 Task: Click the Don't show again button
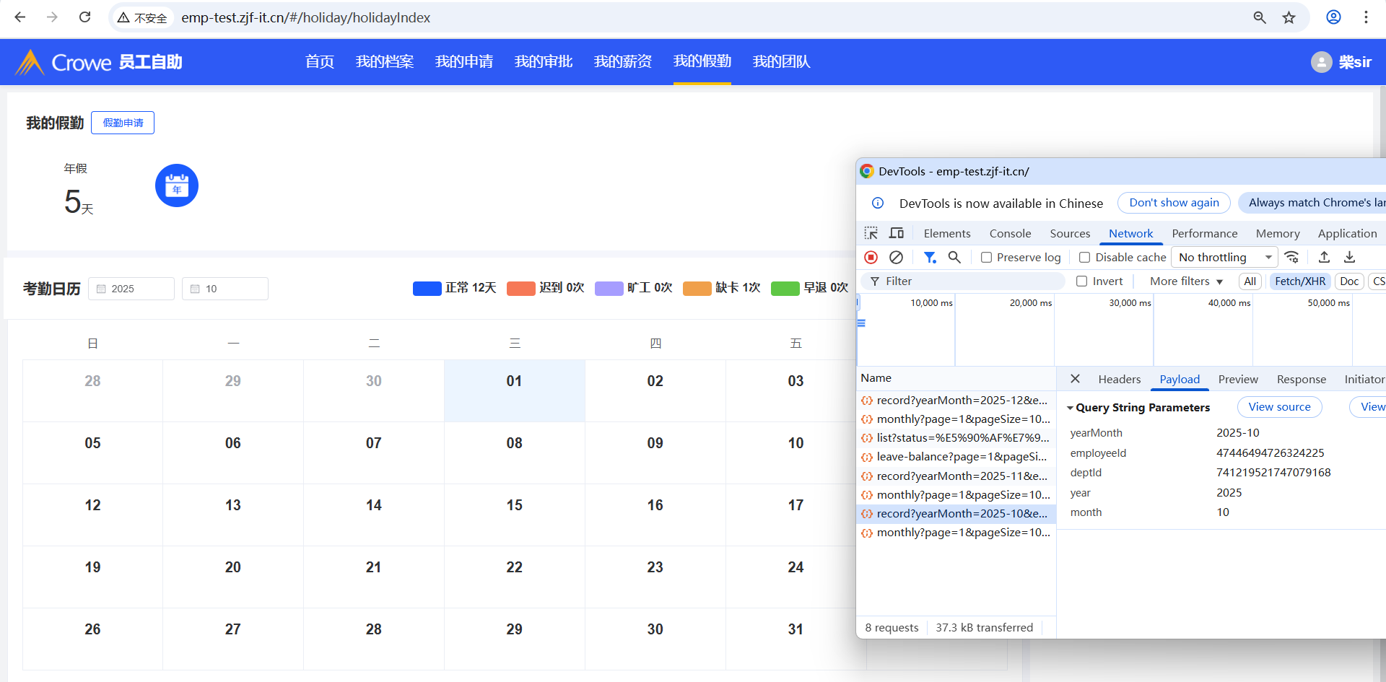pyautogui.click(x=1174, y=203)
